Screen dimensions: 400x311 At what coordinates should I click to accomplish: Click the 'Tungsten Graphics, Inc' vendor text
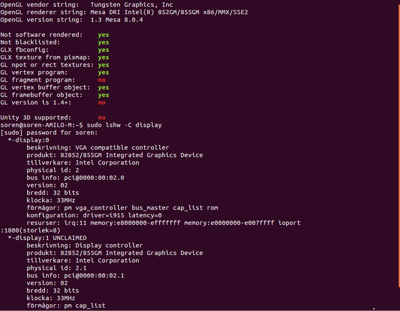pos(132,5)
